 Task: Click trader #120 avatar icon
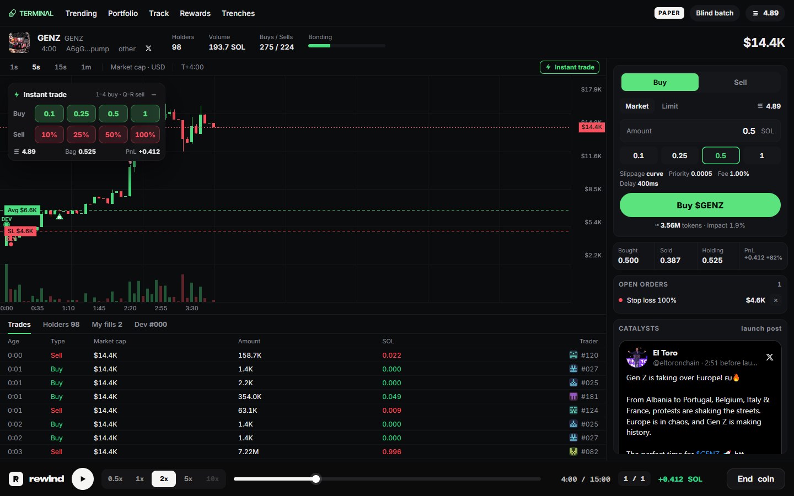click(x=573, y=355)
